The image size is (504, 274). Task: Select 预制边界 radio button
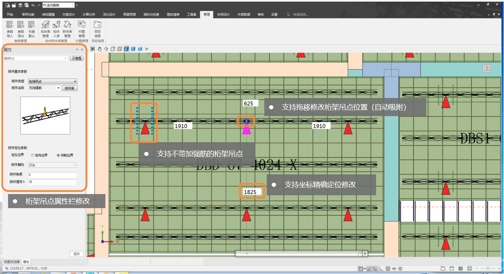coord(58,155)
